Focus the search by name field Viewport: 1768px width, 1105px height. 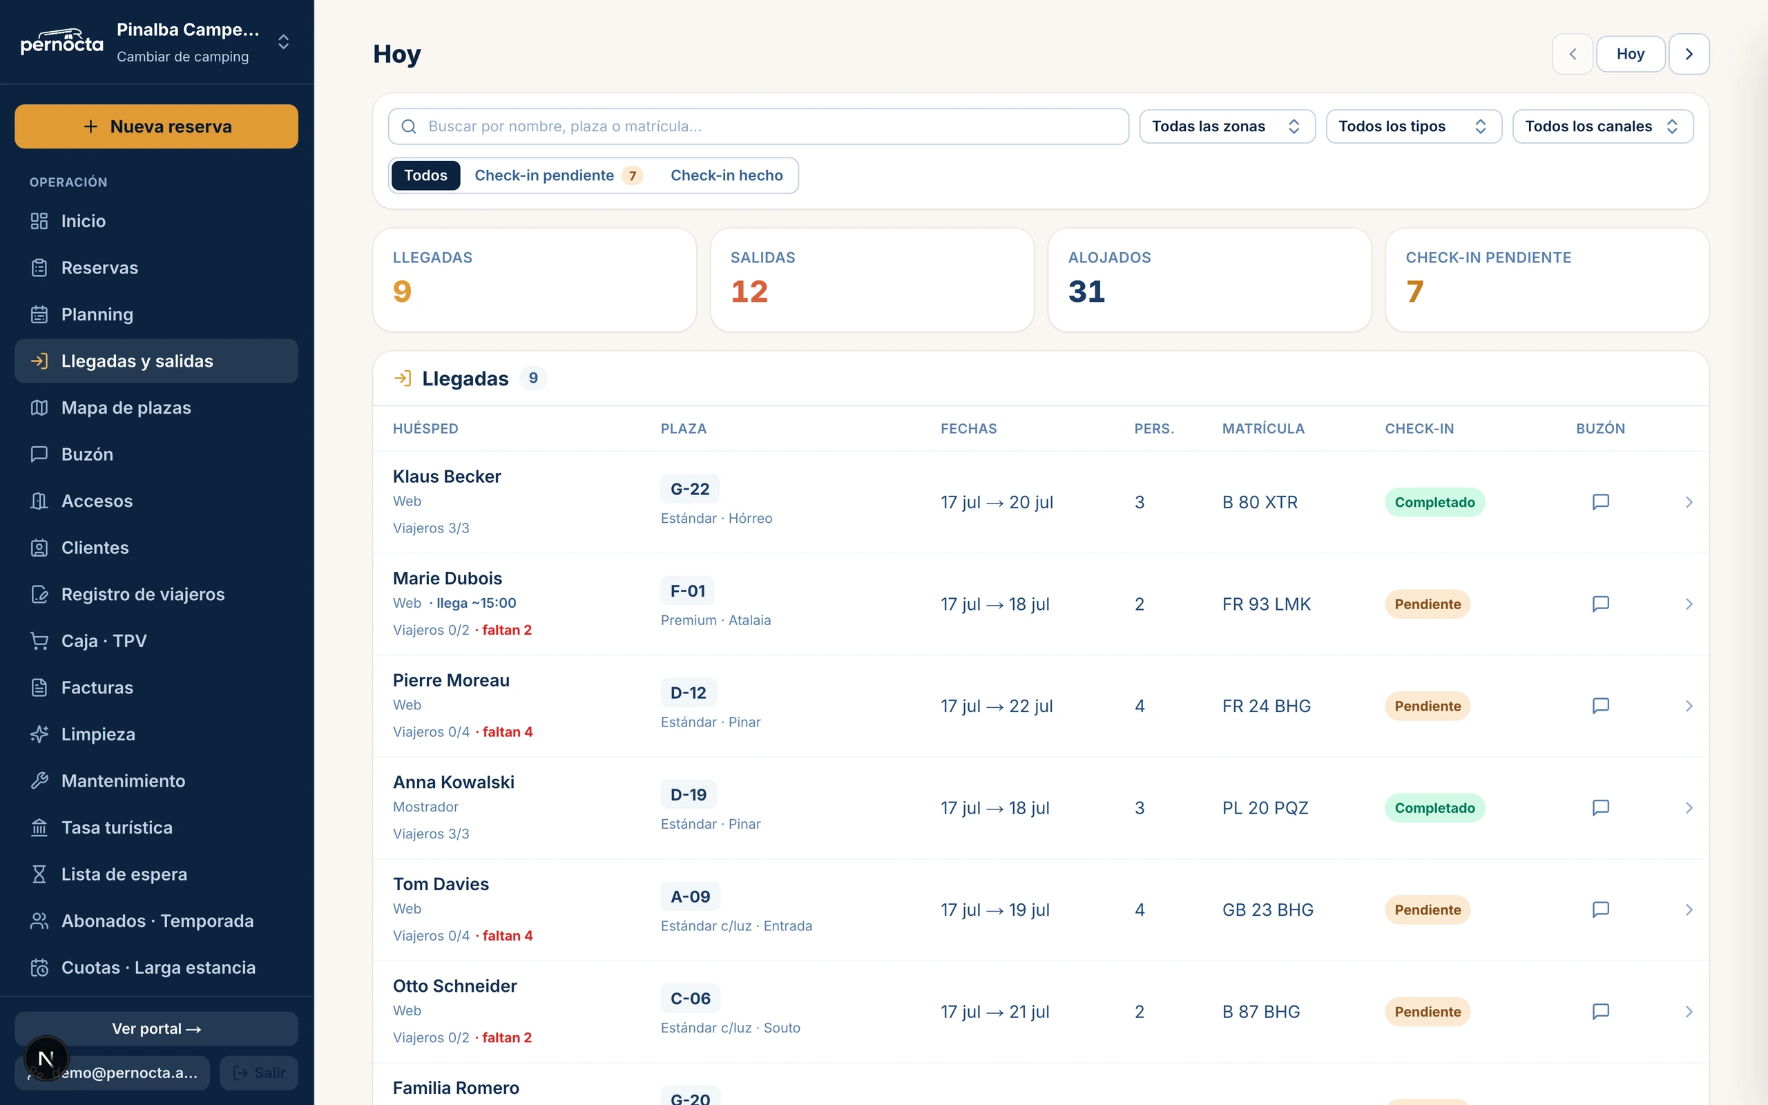click(x=758, y=126)
